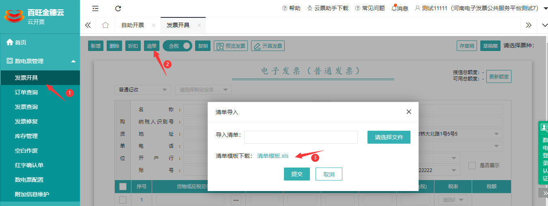The height and width of the screenshot is (206, 548).
Task: Open the 消息 notification bell
Action: point(400,8)
